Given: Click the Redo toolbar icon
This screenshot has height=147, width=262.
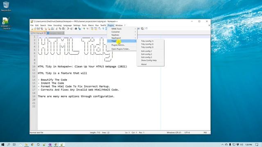Looking at the screenshot, I should [x=71, y=29].
